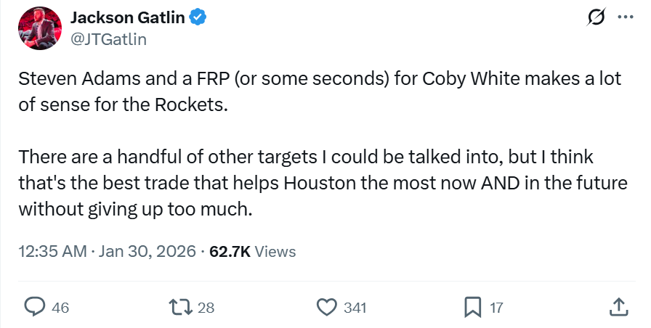The width and height of the screenshot is (651, 328).
Task: Open the @JTGatlin handle link
Action: 108,39
